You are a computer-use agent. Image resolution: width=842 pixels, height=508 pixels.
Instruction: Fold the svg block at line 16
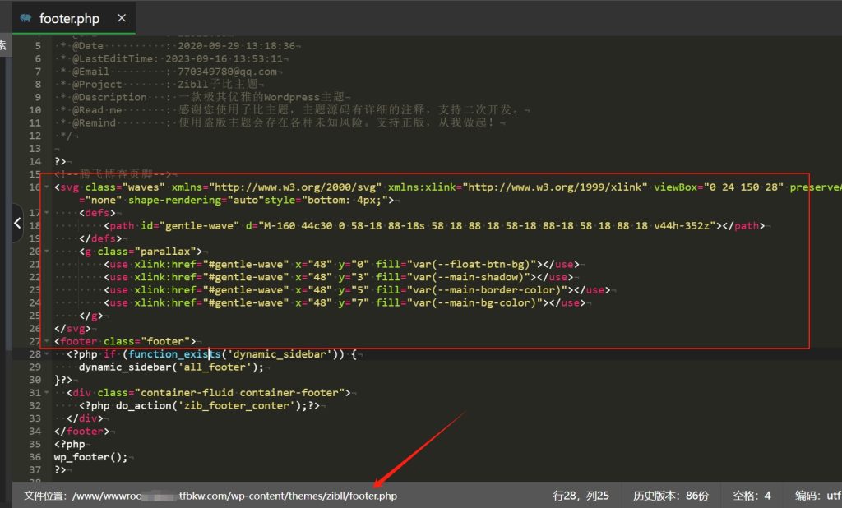point(49,187)
